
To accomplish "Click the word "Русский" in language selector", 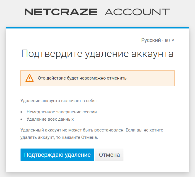I will tap(151, 40).
